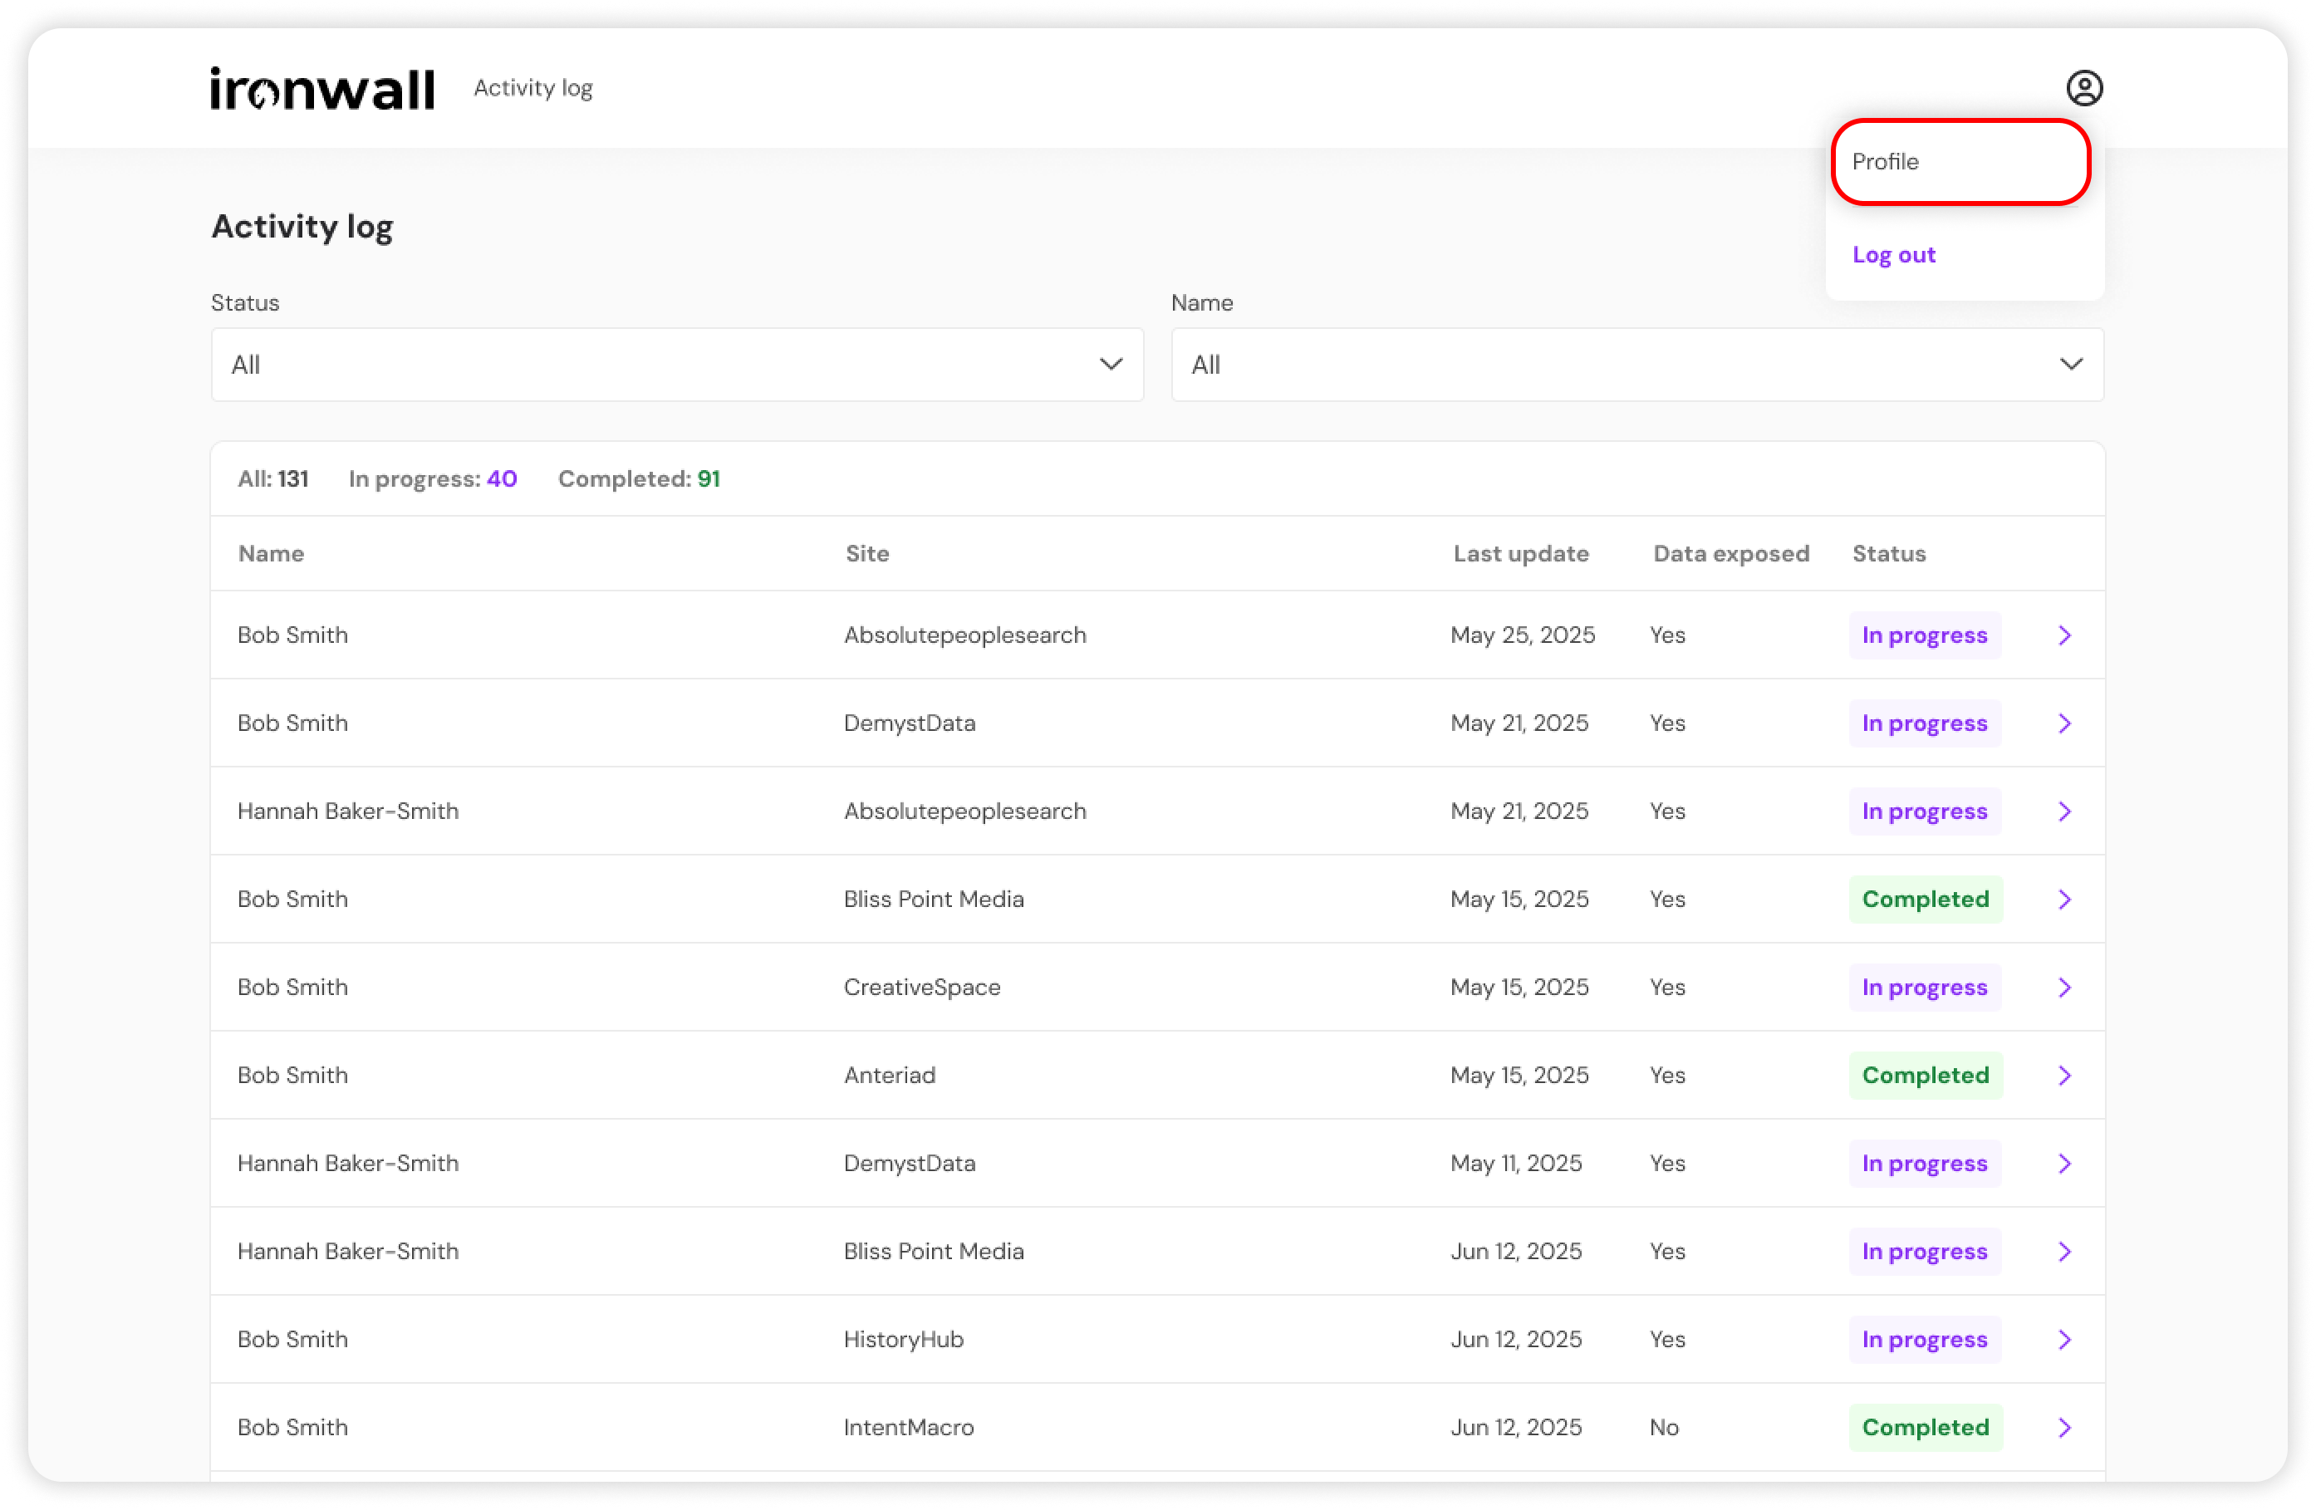Filter by In progress: 40 count
Viewport: 2316px width, 1510px height.
(433, 478)
